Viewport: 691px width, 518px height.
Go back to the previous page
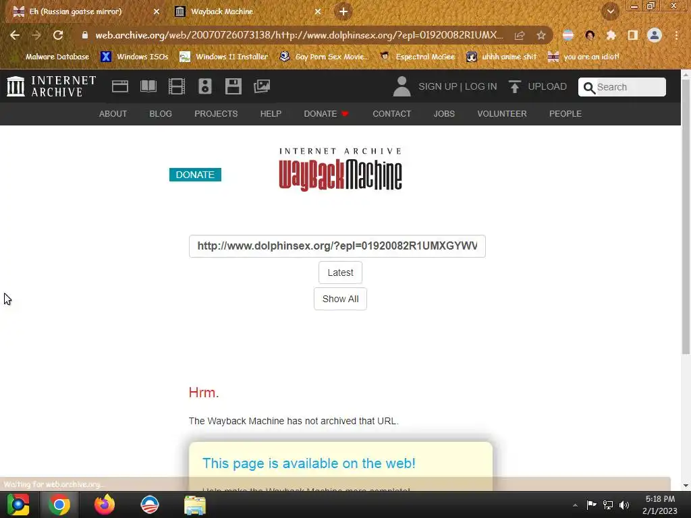(x=15, y=35)
